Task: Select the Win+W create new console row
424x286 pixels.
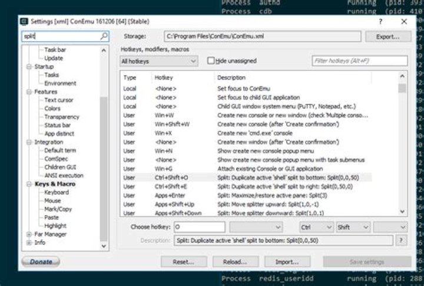Action: pos(246,116)
